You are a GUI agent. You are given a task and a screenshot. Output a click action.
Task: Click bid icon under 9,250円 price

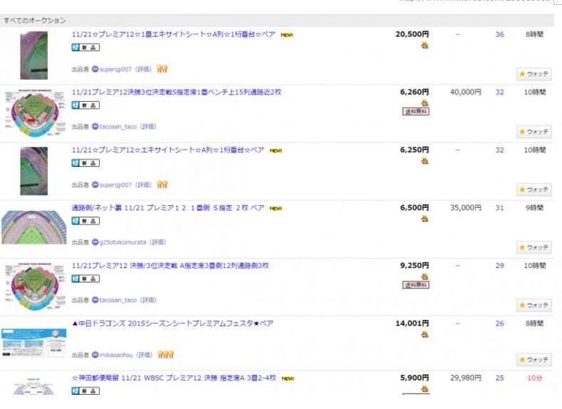(425, 276)
